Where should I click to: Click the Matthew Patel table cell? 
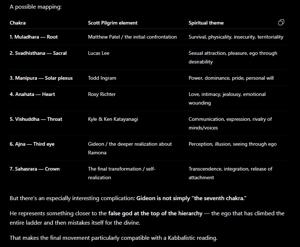click(133, 37)
